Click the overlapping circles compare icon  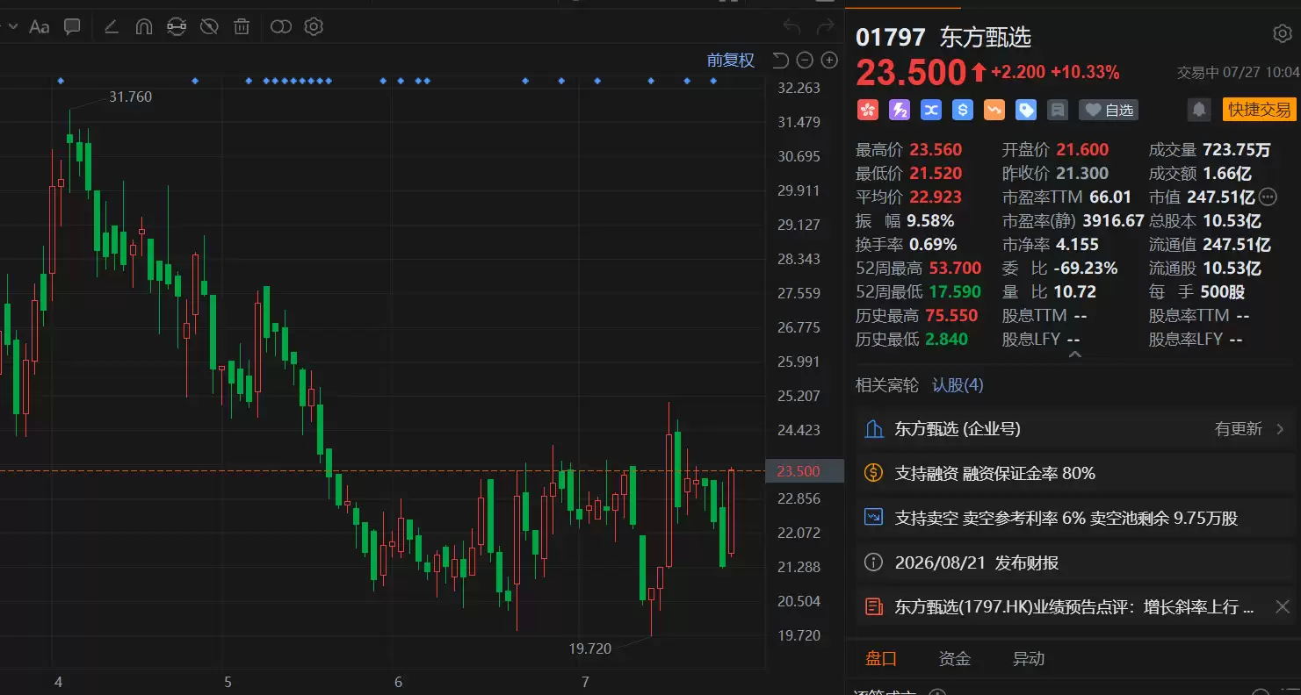click(281, 27)
